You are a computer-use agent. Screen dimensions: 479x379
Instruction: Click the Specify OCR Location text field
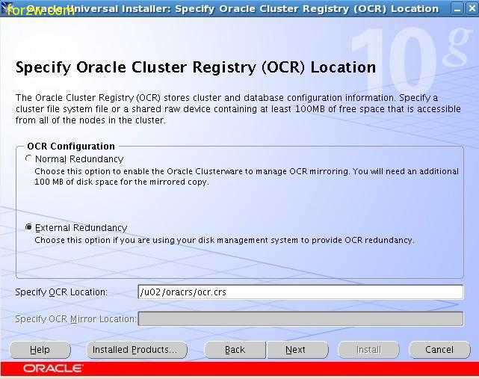[x=300, y=292]
